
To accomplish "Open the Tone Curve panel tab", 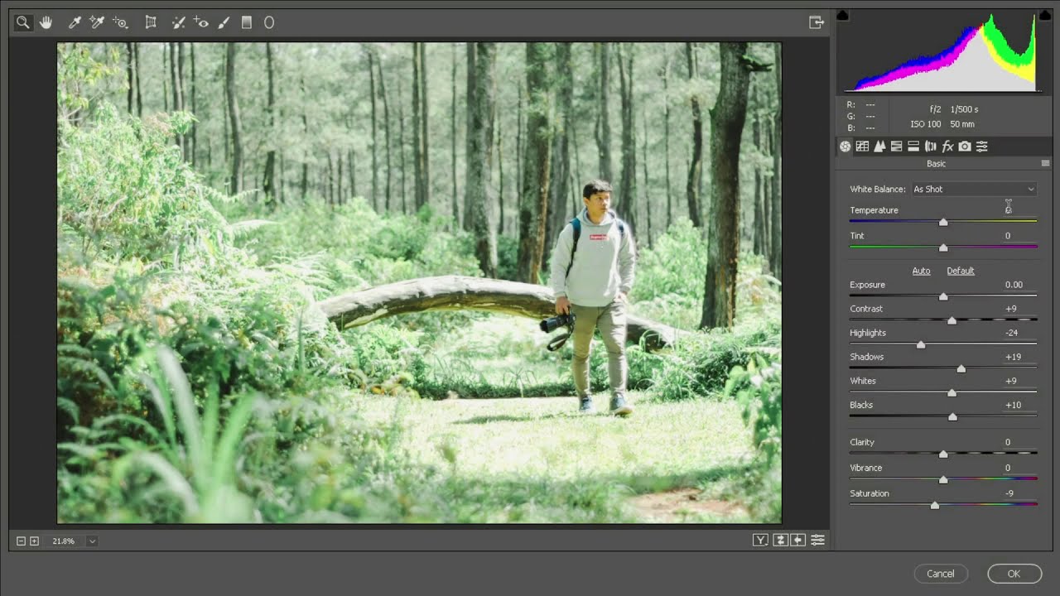I will tap(862, 147).
